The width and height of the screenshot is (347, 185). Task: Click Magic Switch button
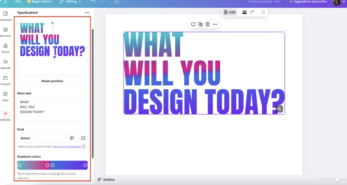[x=40, y=2]
